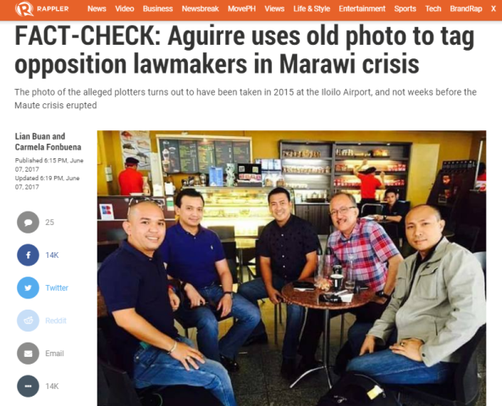
Task: View author Lian Buan's profile
Action: (x=33, y=136)
